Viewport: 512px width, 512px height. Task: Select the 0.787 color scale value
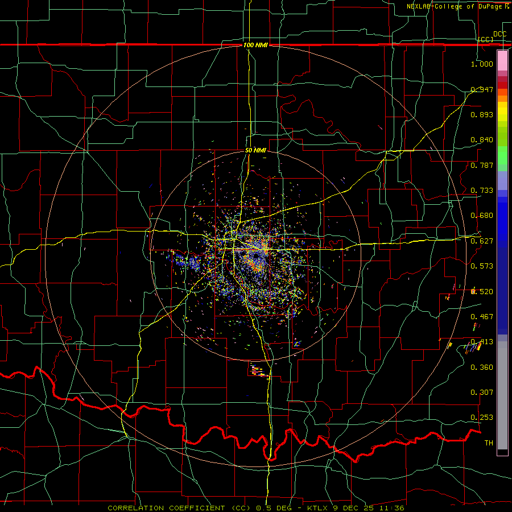coord(482,165)
